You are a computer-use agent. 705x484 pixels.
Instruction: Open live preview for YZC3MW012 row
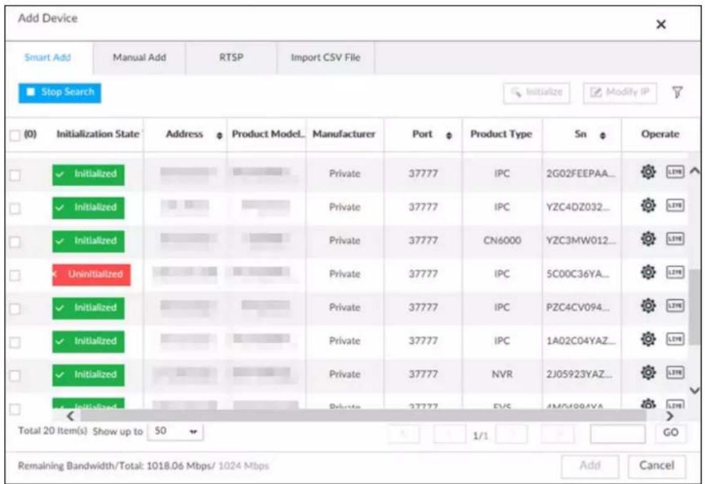(675, 239)
